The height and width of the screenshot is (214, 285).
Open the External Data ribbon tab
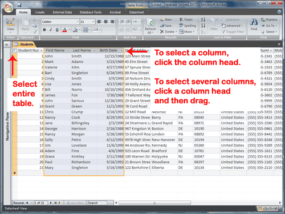[x=62, y=12]
